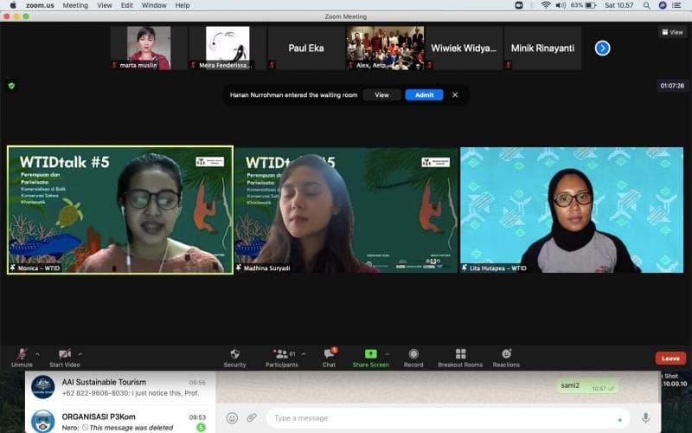Click the Type a message field

(x=441, y=417)
